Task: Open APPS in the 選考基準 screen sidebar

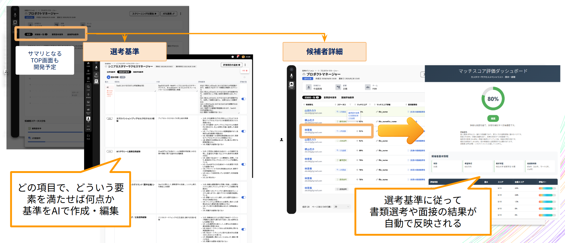Action: pos(88,79)
